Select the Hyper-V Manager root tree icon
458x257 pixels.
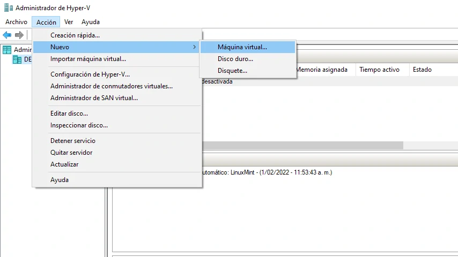pos(7,50)
